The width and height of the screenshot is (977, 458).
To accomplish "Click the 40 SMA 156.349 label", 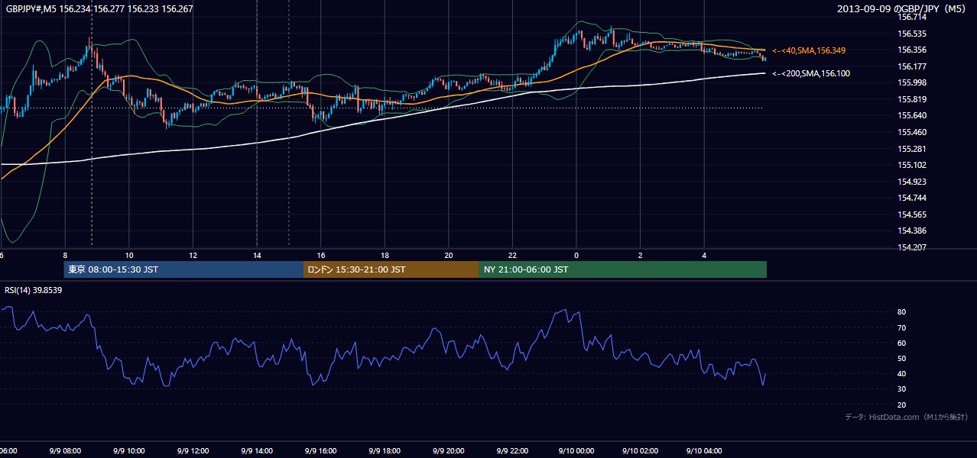I will click(x=809, y=50).
